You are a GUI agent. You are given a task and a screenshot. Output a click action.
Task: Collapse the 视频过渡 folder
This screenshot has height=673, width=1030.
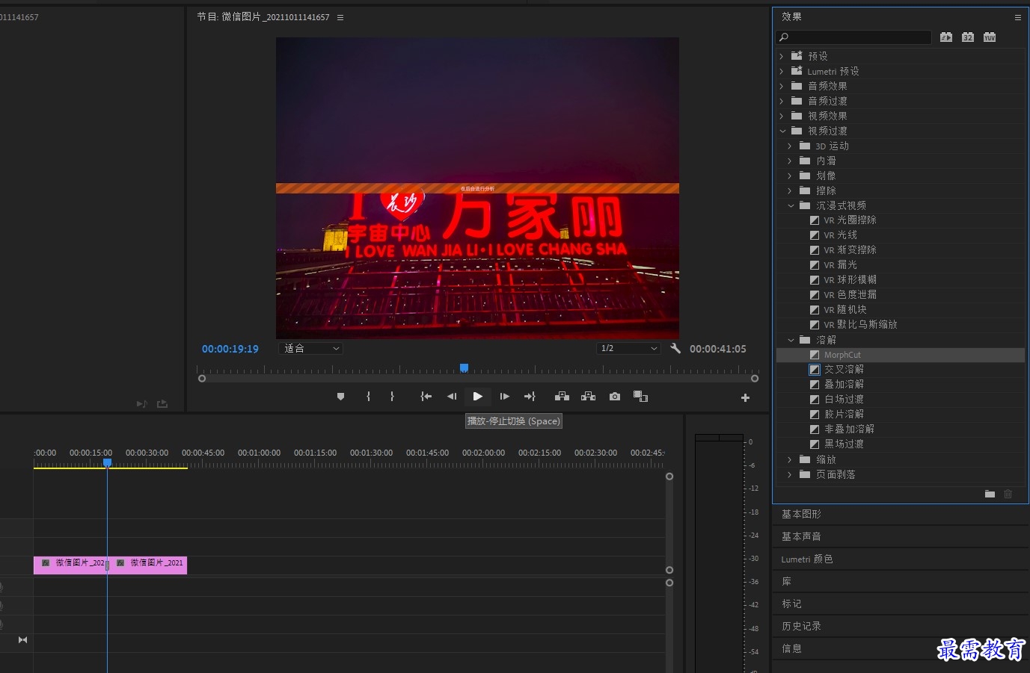tap(782, 131)
